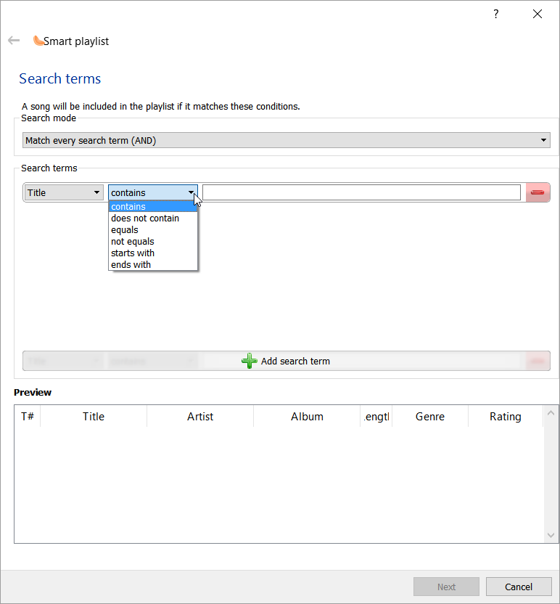The width and height of the screenshot is (560, 604).
Task: Open the Search mode dropdown
Action: (286, 140)
